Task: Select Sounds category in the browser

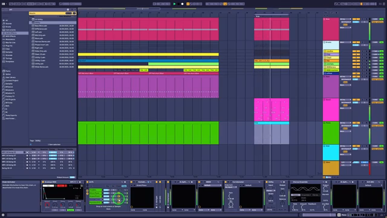Action: (x=8, y=24)
